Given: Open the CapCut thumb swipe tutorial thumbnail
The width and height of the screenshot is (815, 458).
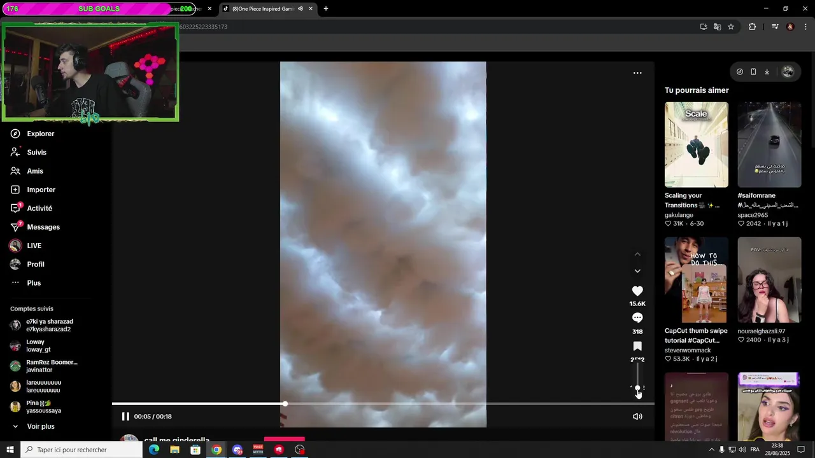Looking at the screenshot, I should (696, 280).
